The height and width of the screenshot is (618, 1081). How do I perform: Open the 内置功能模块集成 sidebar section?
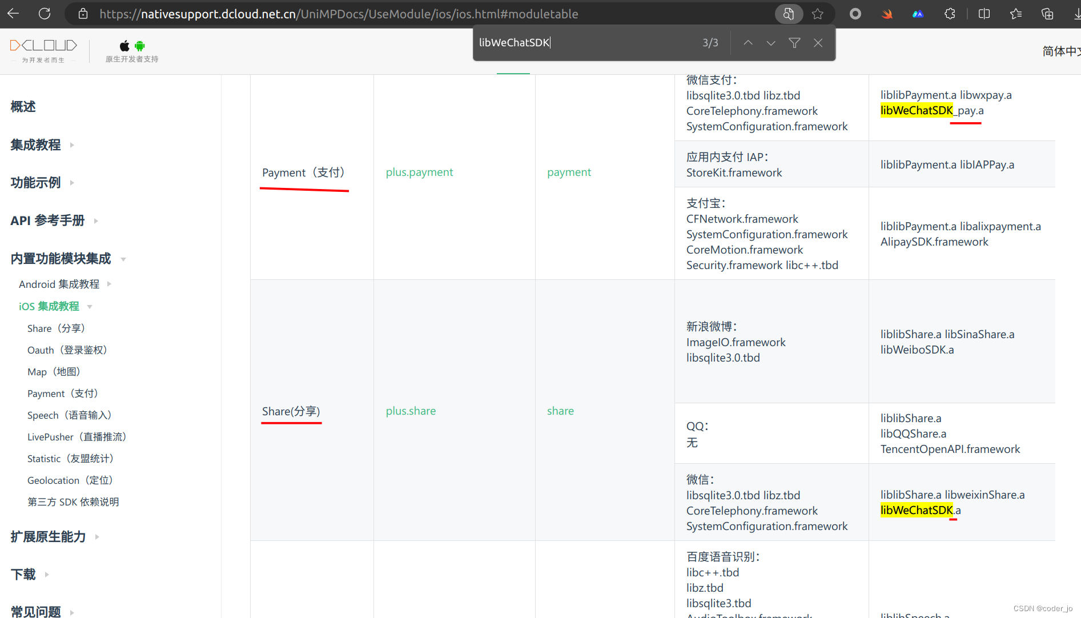point(61,259)
